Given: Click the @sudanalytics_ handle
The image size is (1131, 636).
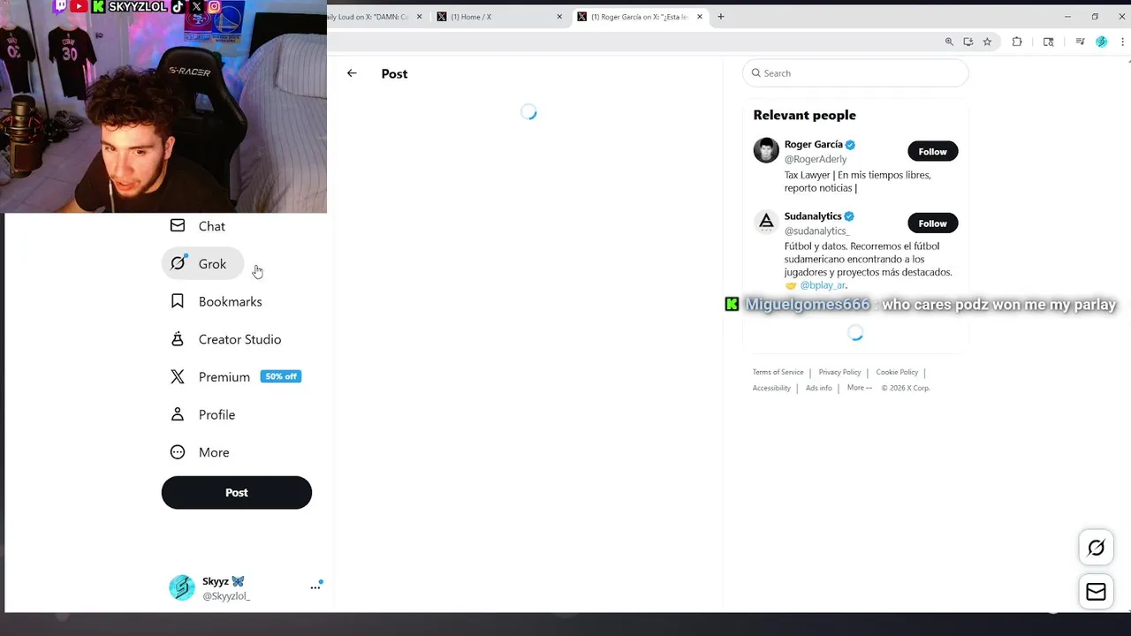Looking at the screenshot, I should [816, 231].
